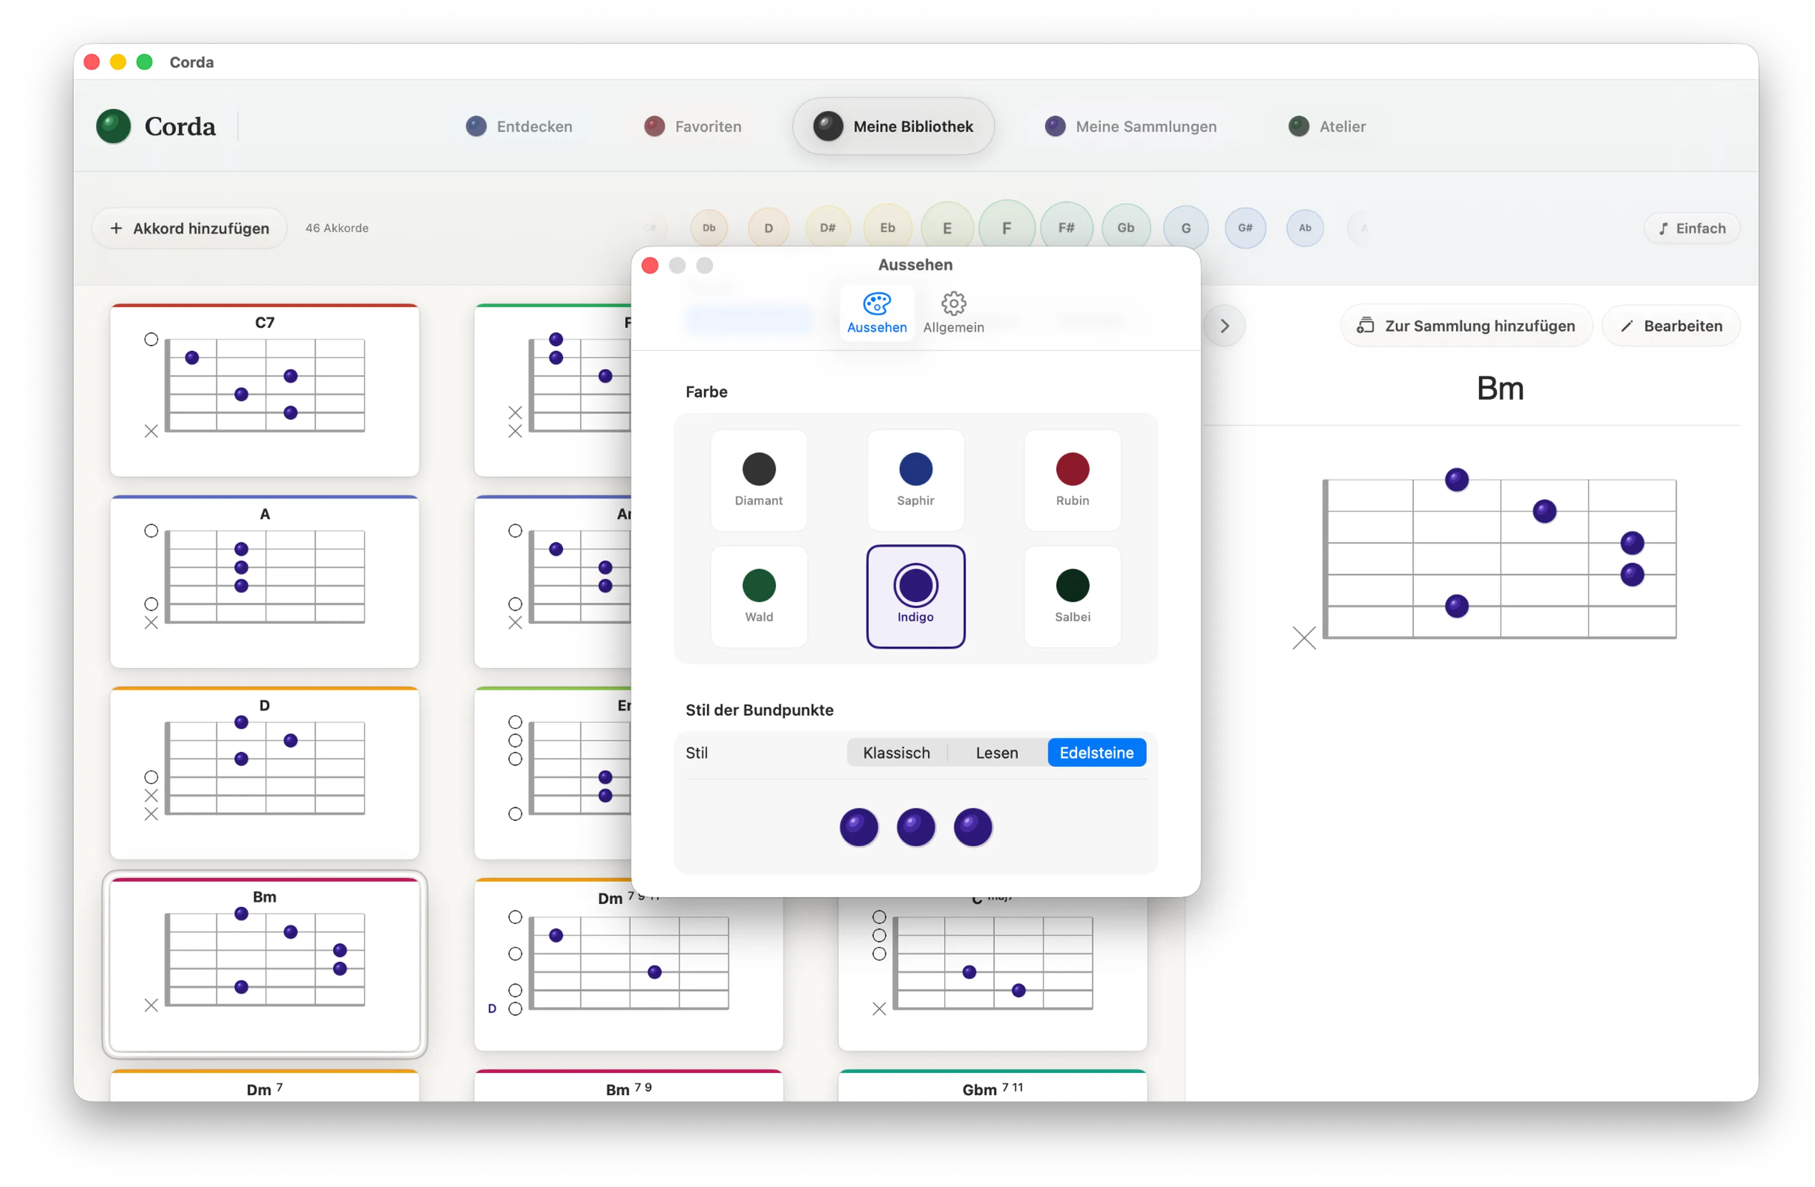This screenshot has height=1187, width=1815.
Task: Click the Akkord hinzufügen button
Action: click(x=190, y=228)
